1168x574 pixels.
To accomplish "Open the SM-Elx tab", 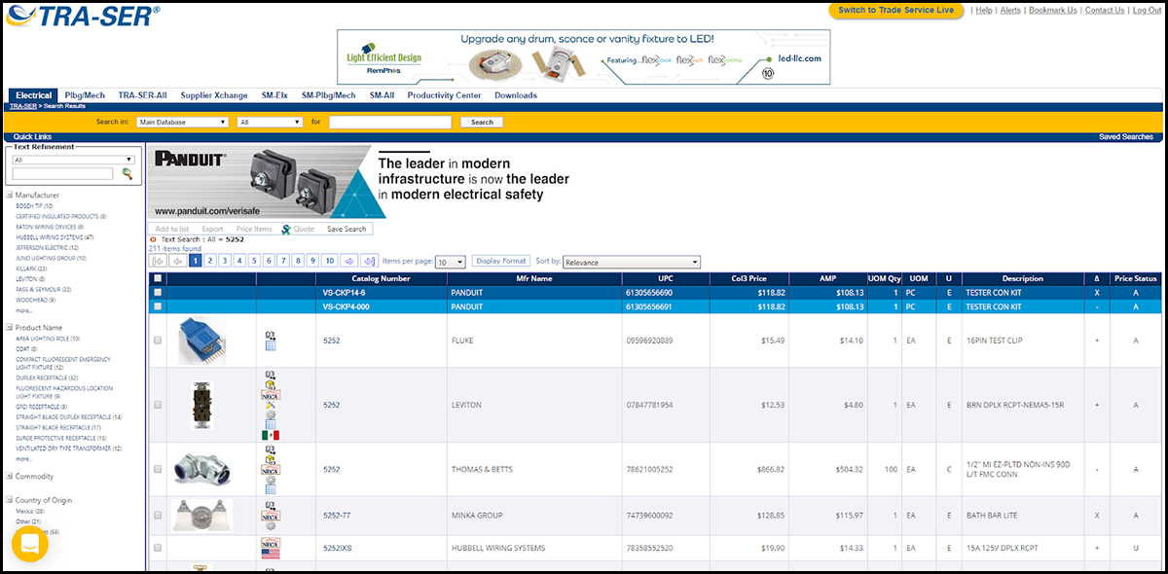I will click(x=274, y=95).
